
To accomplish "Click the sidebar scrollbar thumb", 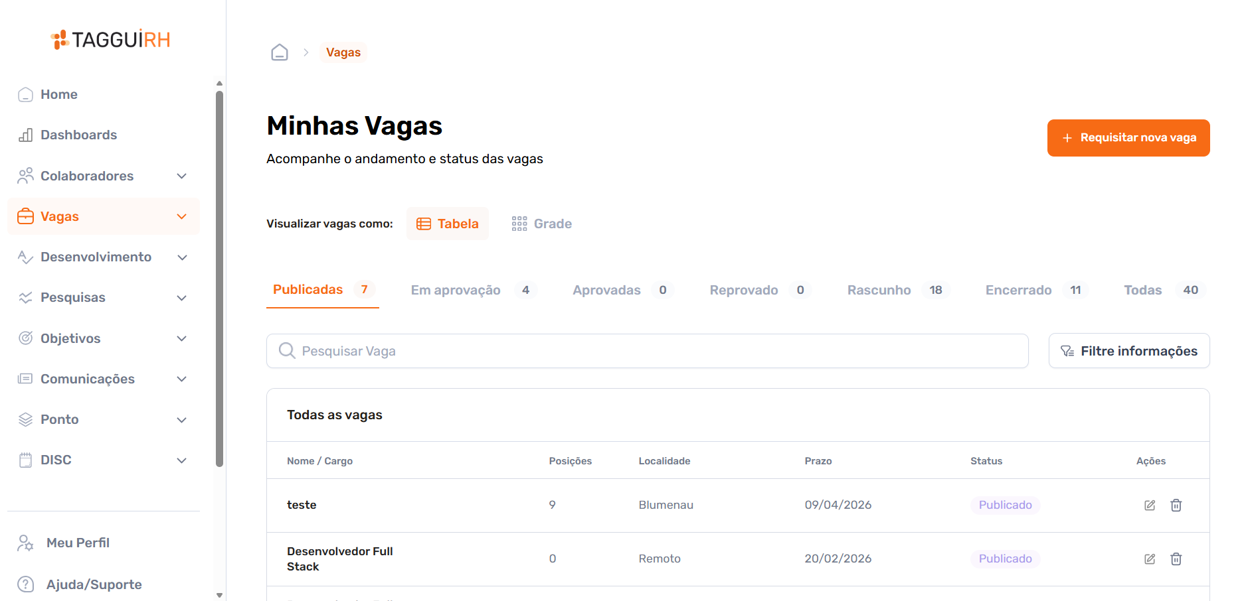I will coord(219,279).
